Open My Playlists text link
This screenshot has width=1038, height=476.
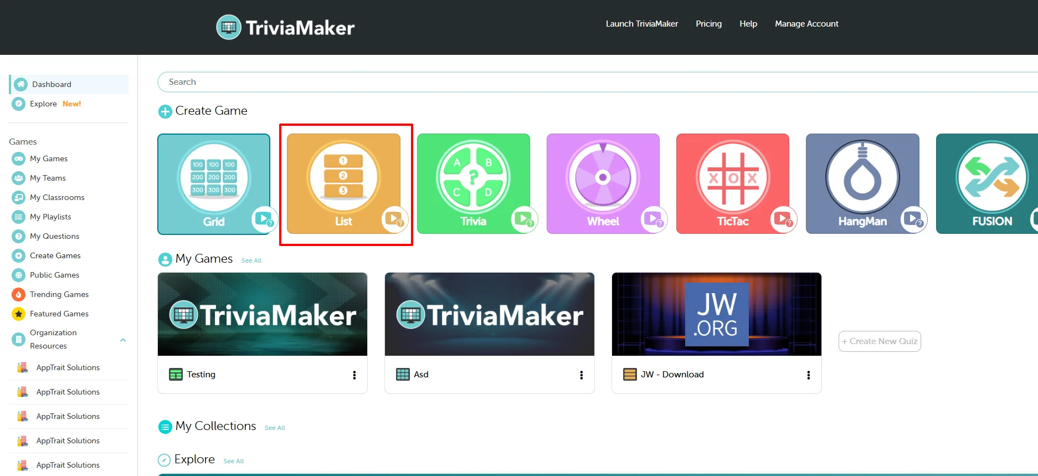coord(50,217)
